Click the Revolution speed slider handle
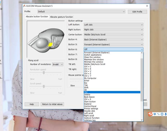Image resolution: width=167 pixels, height=131 pixels. (x=44, y=73)
